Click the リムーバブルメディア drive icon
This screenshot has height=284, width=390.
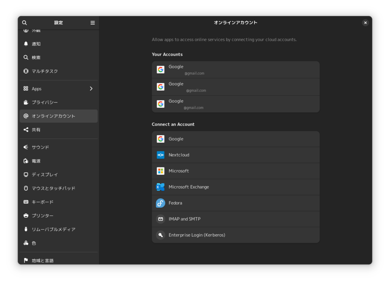26,229
